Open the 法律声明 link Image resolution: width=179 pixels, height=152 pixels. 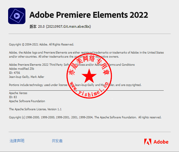point(17,141)
